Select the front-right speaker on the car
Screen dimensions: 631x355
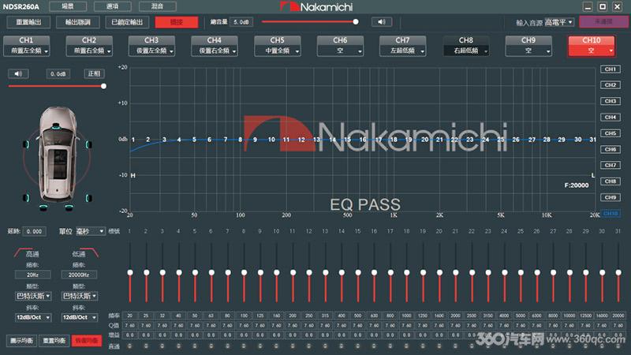pyautogui.click(x=88, y=144)
